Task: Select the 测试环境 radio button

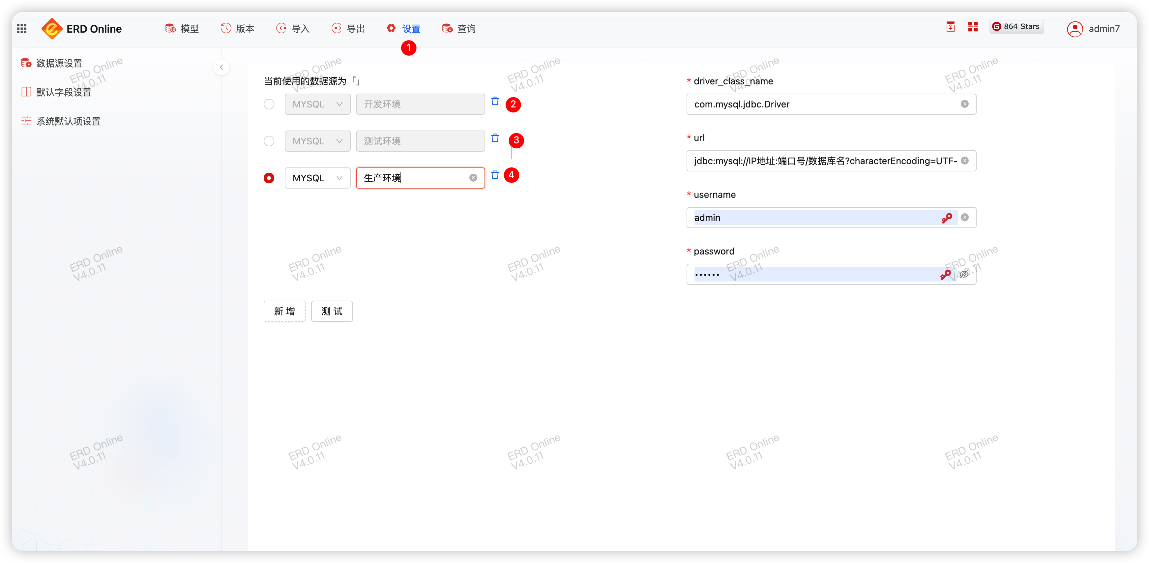Action: pos(269,141)
